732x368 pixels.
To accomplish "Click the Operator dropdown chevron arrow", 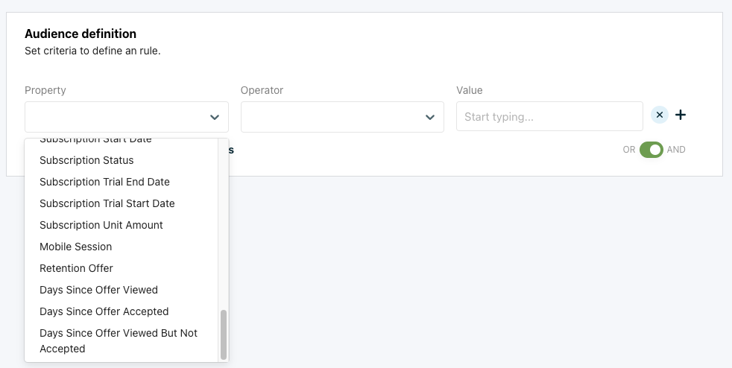I will pos(430,118).
